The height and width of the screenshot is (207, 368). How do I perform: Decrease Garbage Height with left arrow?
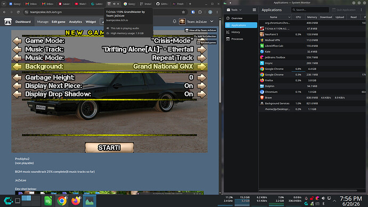pos(17,77)
